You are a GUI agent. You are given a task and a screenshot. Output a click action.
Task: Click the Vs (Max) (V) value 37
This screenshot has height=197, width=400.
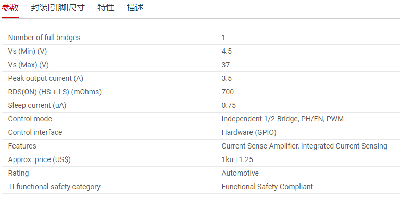[x=226, y=65]
